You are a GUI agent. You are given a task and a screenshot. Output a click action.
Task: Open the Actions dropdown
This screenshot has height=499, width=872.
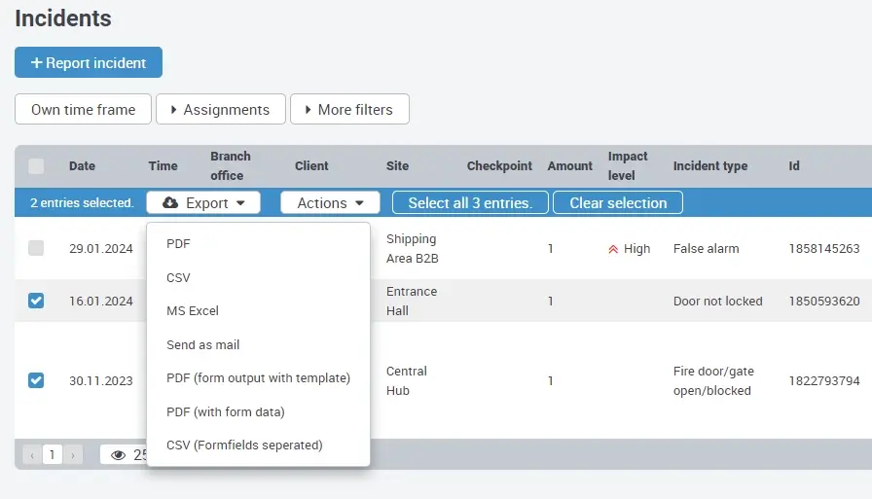pos(330,203)
